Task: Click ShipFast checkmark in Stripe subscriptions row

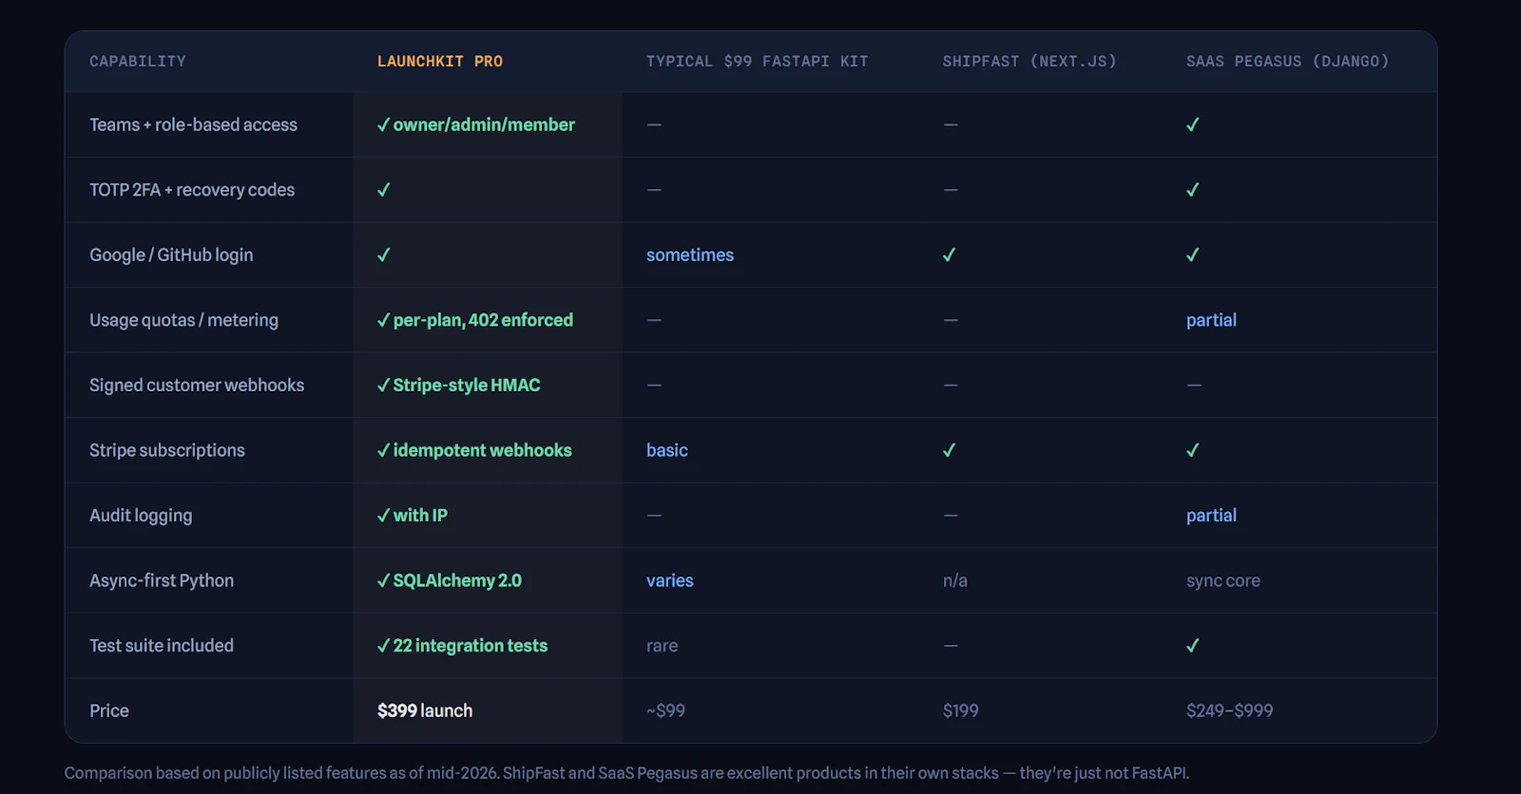Action: 949,450
